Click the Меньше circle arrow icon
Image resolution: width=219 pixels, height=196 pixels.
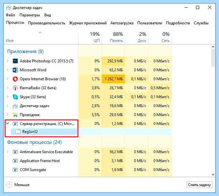point(9,185)
